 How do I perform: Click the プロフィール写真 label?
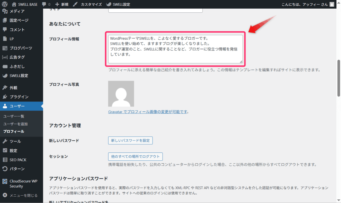pos(64,85)
